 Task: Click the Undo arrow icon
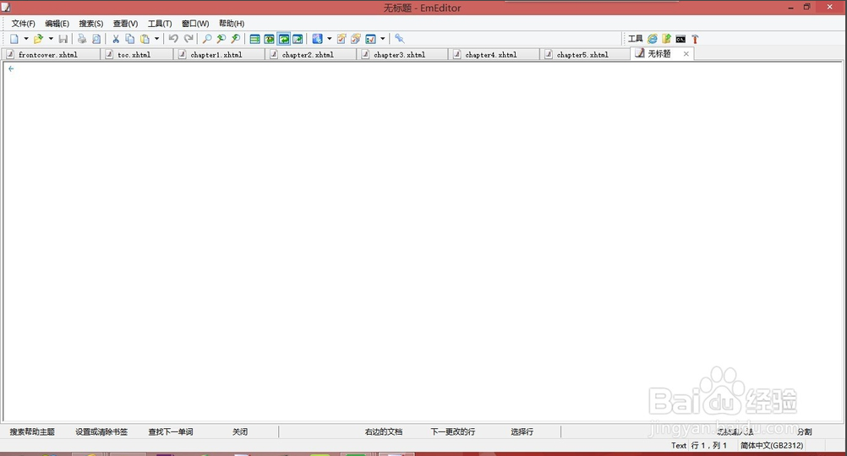(x=173, y=39)
